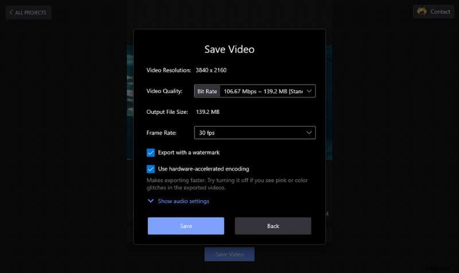Click the Frame Rate label
The image size is (459, 273).
[x=161, y=133]
